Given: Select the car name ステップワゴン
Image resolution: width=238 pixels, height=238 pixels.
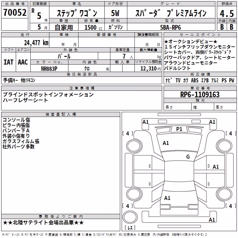Looking at the screenshot, I should [77, 13].
